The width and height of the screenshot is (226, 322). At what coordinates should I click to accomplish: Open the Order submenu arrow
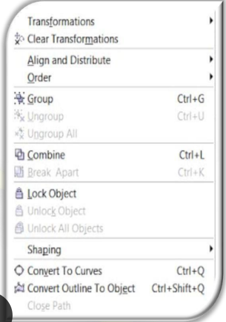211,77
